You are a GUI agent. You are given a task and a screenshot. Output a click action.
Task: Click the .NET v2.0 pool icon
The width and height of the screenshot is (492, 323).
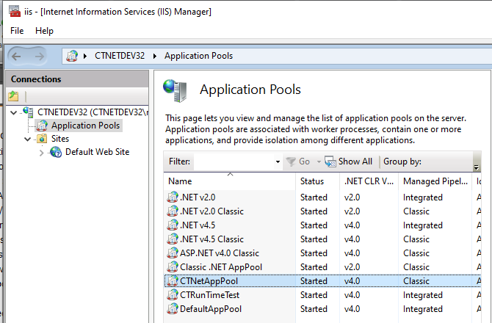[173, 197]
